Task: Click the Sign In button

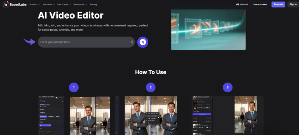Action: [x=293, y=4]
